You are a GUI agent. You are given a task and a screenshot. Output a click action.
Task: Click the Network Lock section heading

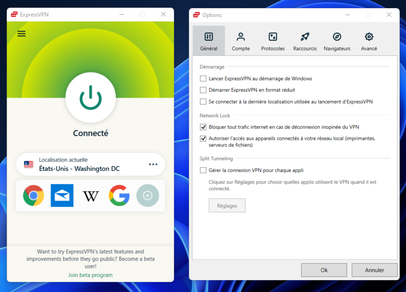[x=215, y=116]
